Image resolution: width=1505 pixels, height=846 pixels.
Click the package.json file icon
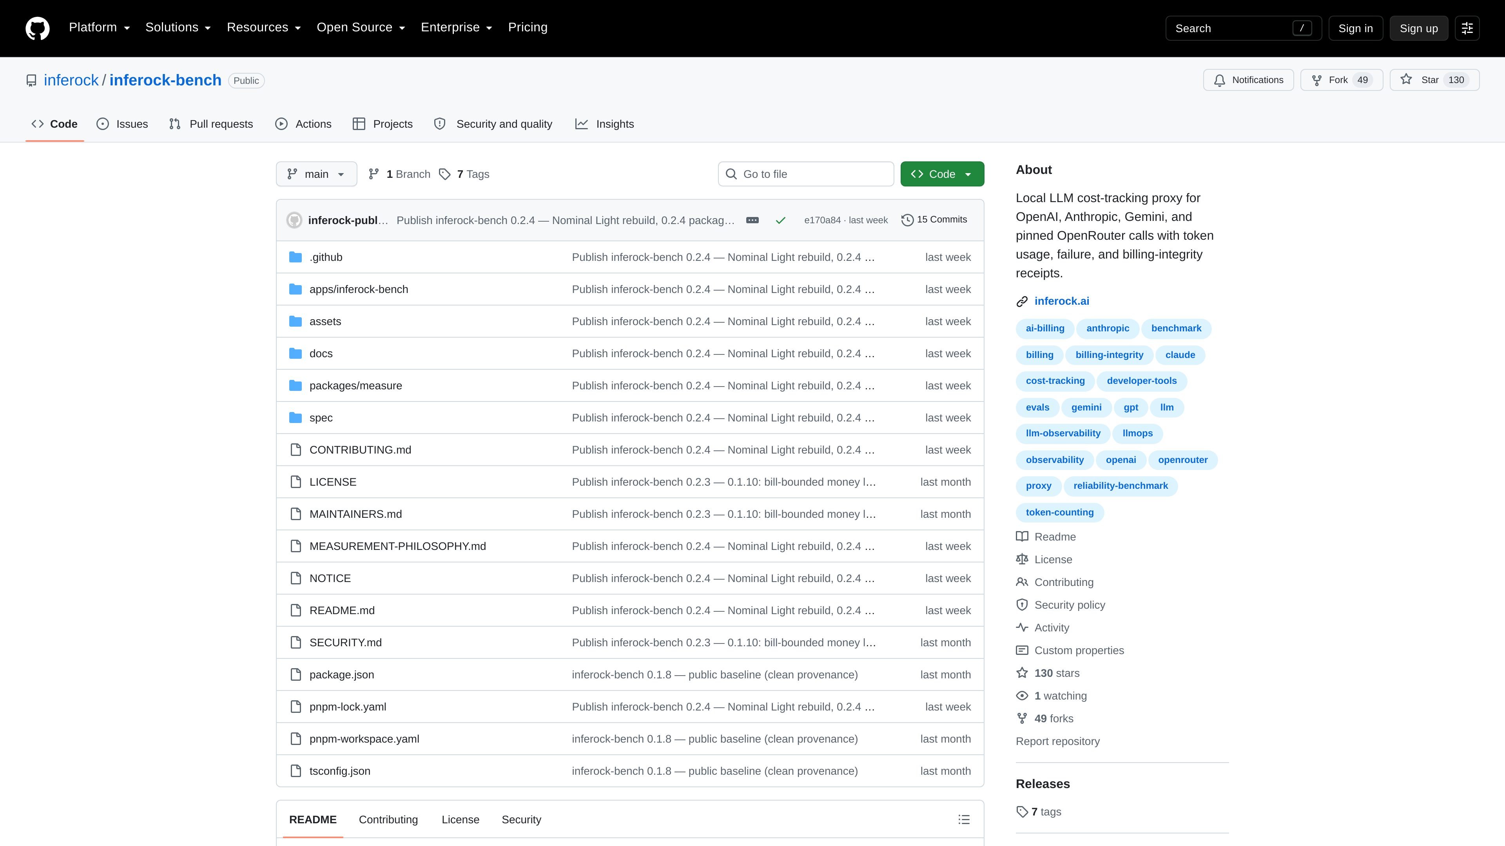296,675
